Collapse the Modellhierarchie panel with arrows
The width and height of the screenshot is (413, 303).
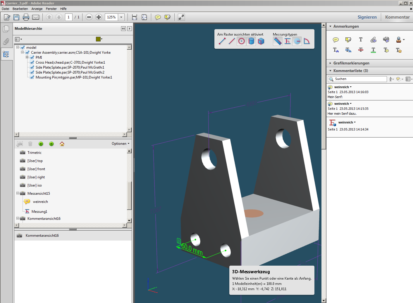[123, 29]
